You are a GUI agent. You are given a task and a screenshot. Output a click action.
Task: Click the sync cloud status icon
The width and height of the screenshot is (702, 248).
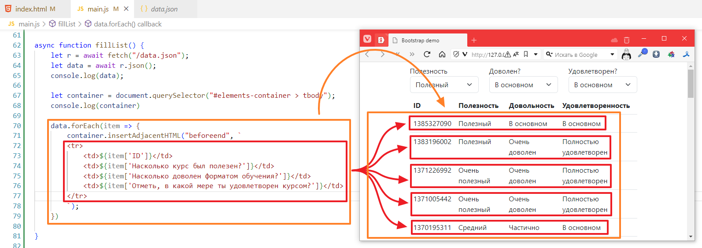click(614, 40)
